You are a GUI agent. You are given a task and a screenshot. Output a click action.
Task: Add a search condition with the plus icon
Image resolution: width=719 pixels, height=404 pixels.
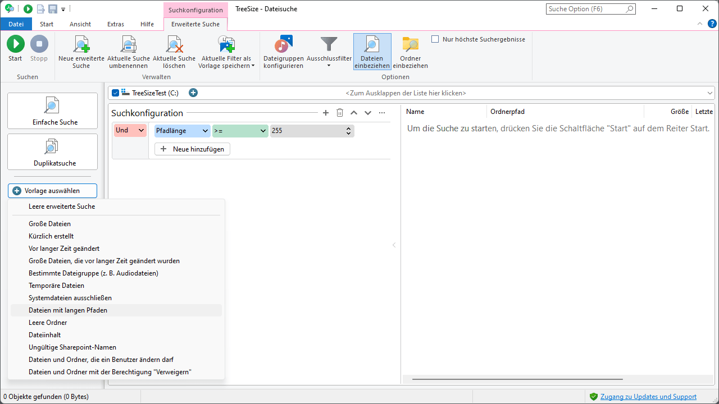click(326, 113)
